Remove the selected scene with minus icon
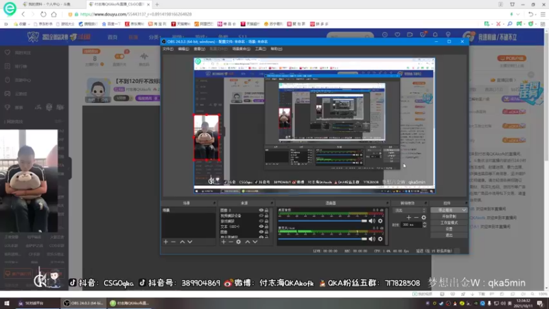Viewport: 549px width, 309px height. [174, 242]
